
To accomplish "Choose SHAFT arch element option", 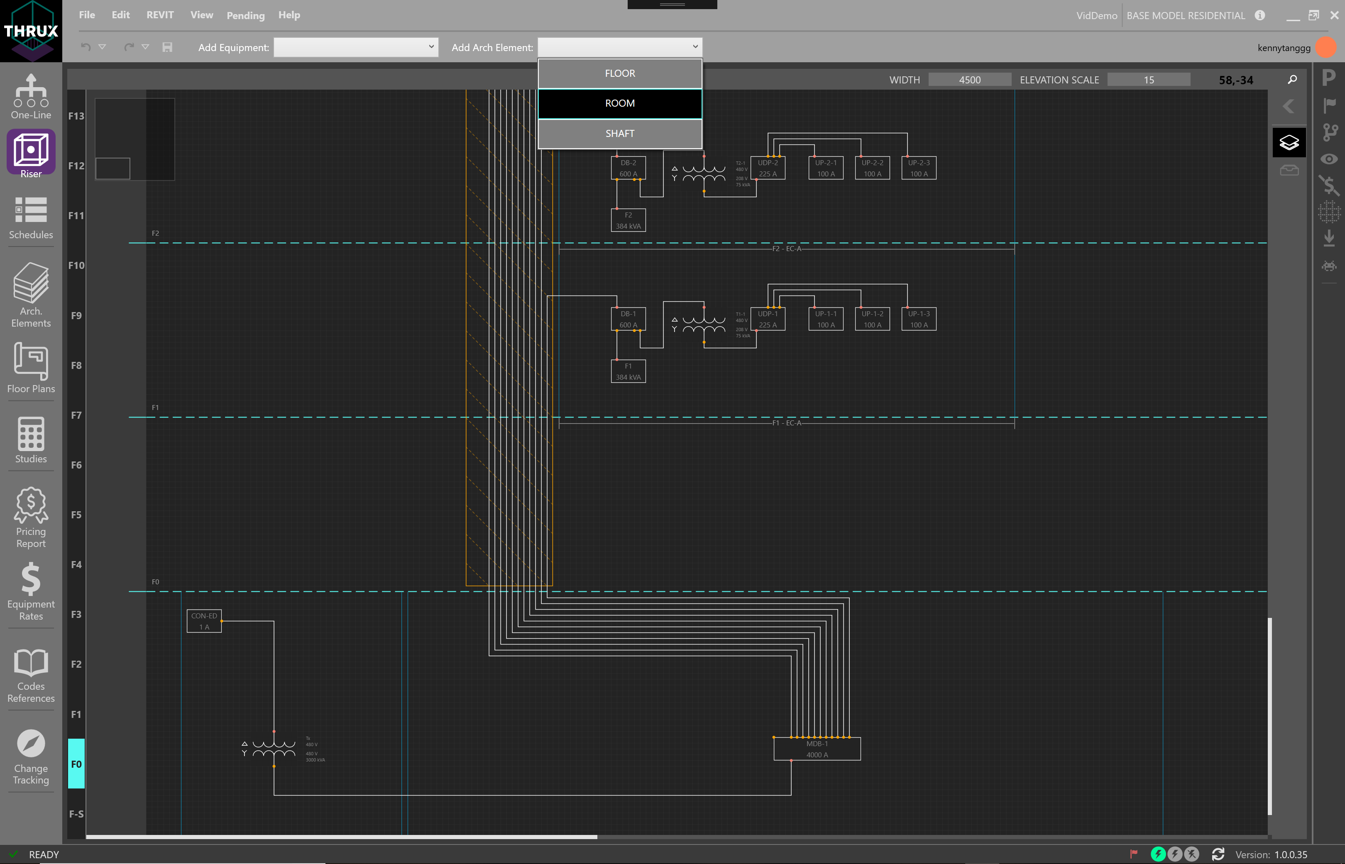I will (x=619, y=134).
